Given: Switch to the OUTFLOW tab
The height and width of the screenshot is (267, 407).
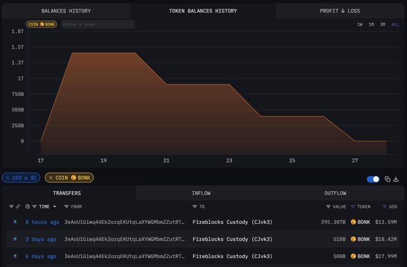Looking at the screenshot, I should pos(335,193).
